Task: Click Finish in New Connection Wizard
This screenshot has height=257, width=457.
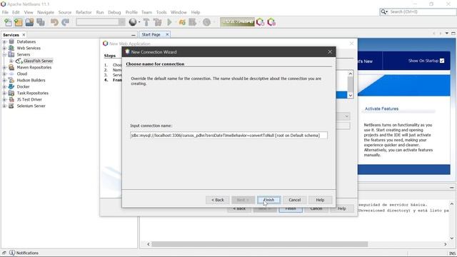Action: point(268,200)
